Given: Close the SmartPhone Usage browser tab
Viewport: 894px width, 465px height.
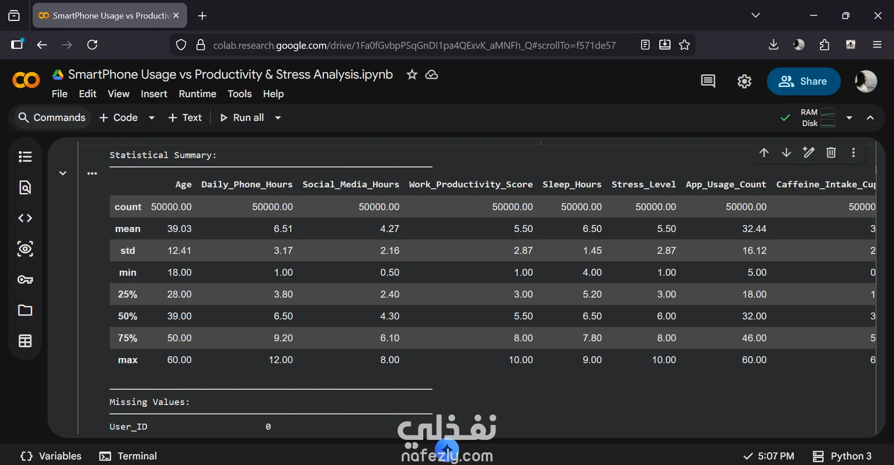Looking at the screenshot, I should tap(176, 15).
